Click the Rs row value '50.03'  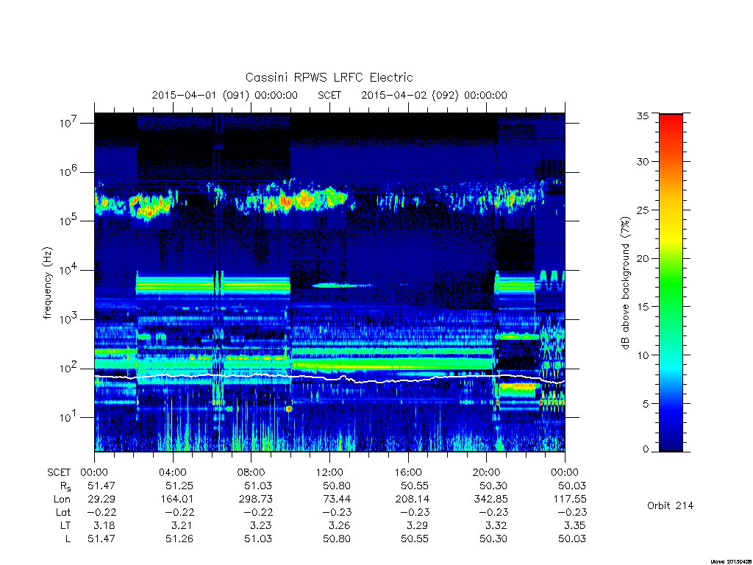(572, 486)
